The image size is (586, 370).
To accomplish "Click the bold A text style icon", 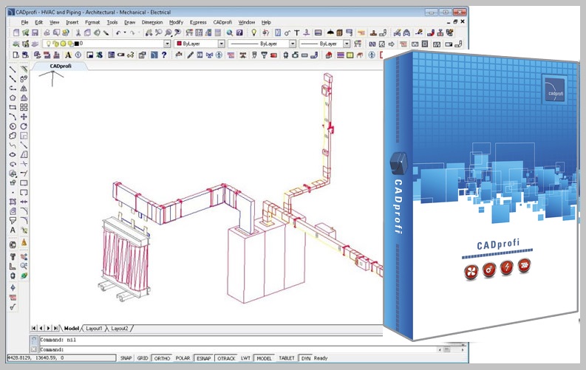I will (x=68, y=55).
